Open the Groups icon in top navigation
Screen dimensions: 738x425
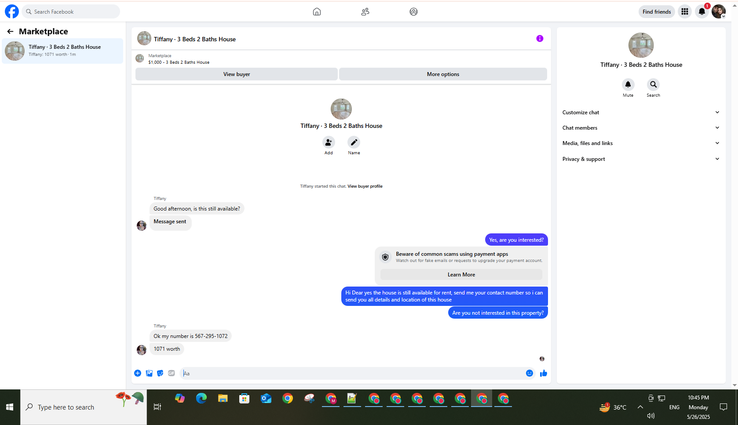click(x=413, y=12)
